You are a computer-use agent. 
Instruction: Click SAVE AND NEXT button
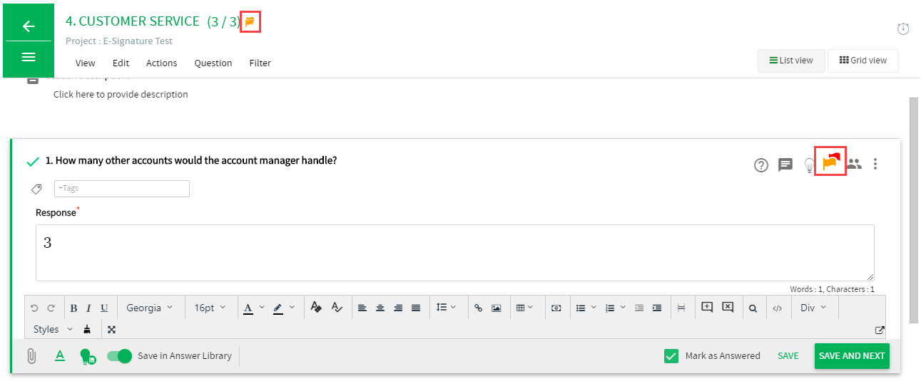click(x=852, y=356)
